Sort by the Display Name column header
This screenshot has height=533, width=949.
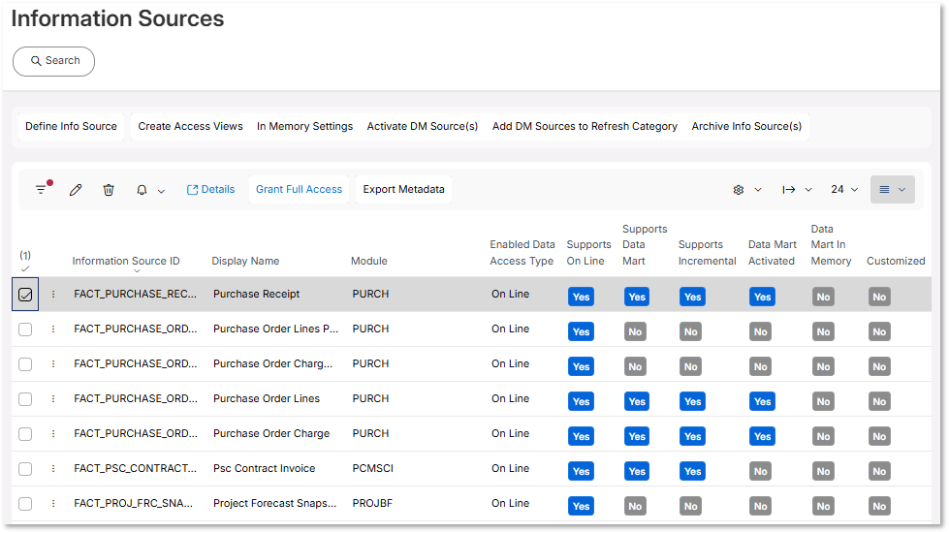(245, 261)
